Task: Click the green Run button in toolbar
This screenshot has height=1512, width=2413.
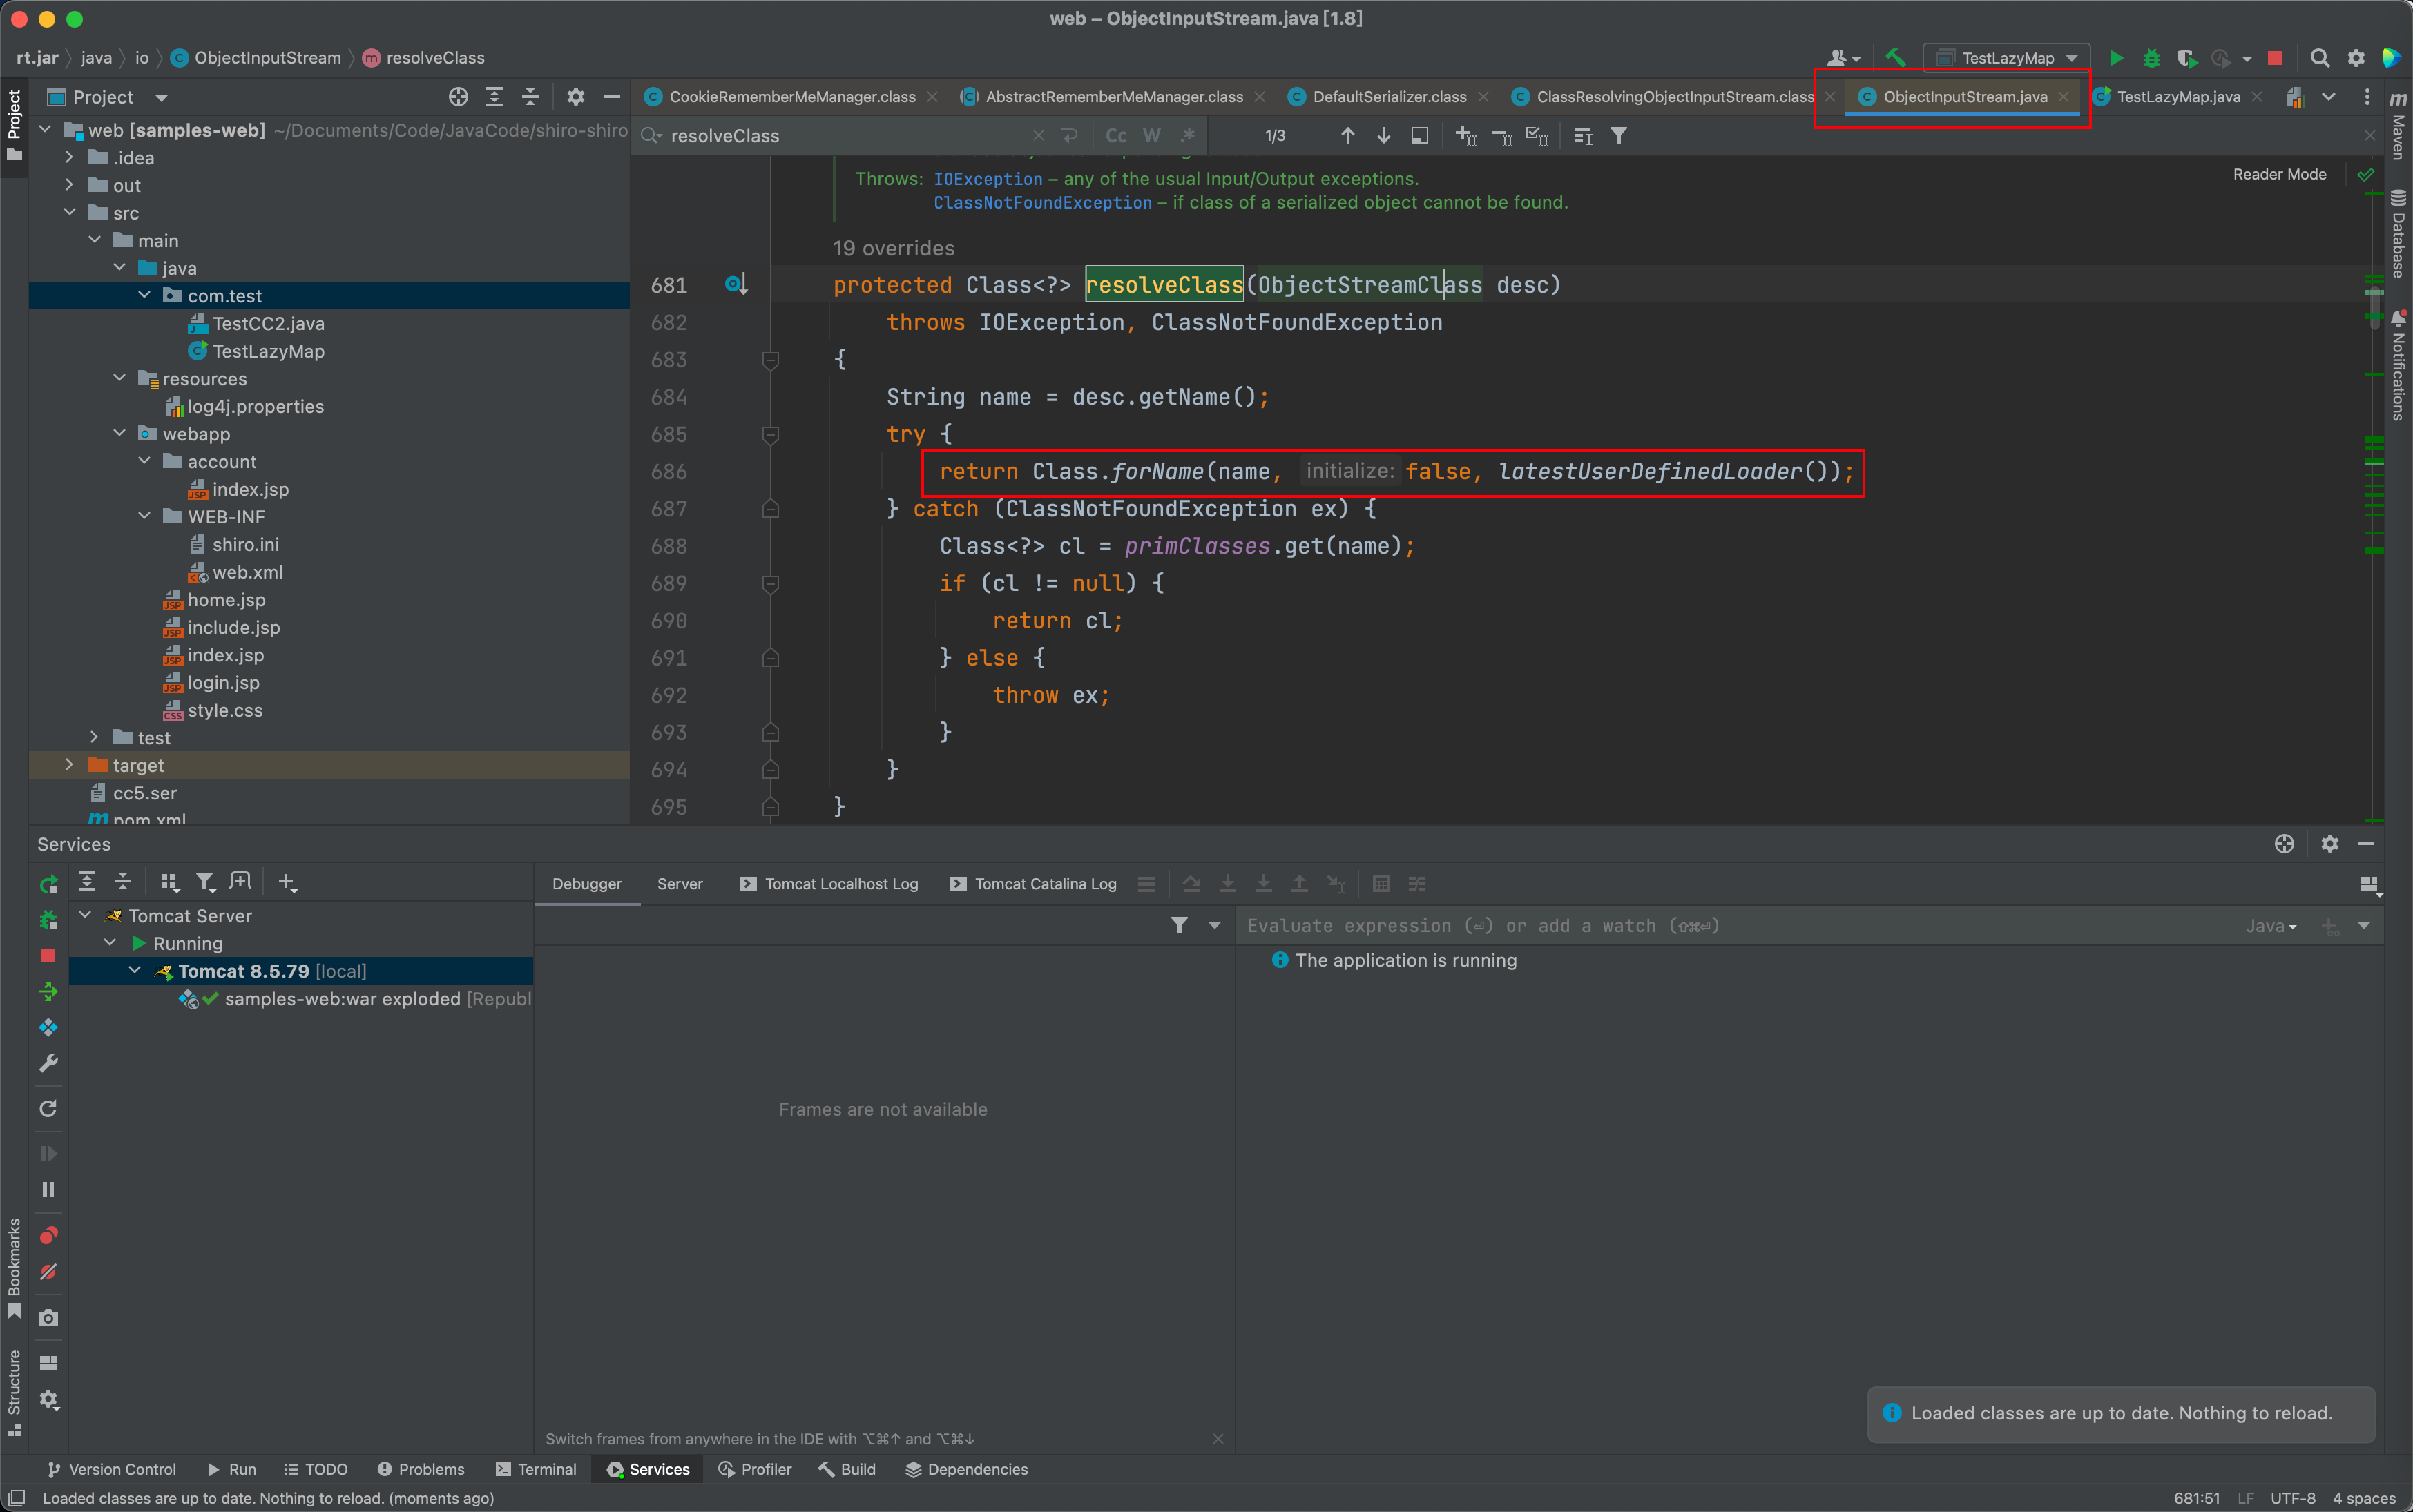Action: [2116, 58]
